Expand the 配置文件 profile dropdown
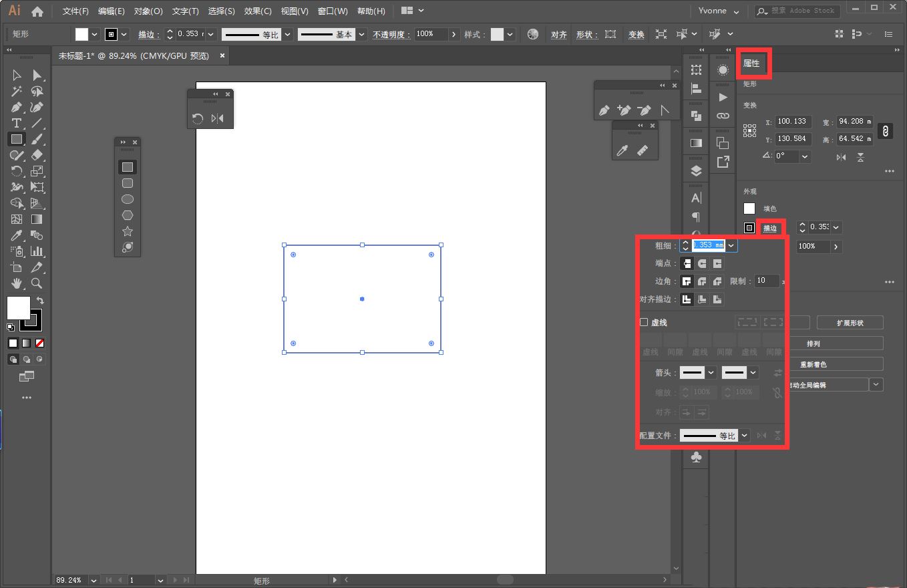 [x=744, y=436]
